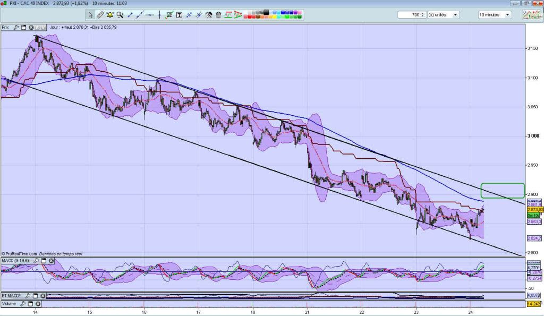Click the trash can delete tool
The width and height of the screenshot is (544, 316).
click(x=218, y=15)
